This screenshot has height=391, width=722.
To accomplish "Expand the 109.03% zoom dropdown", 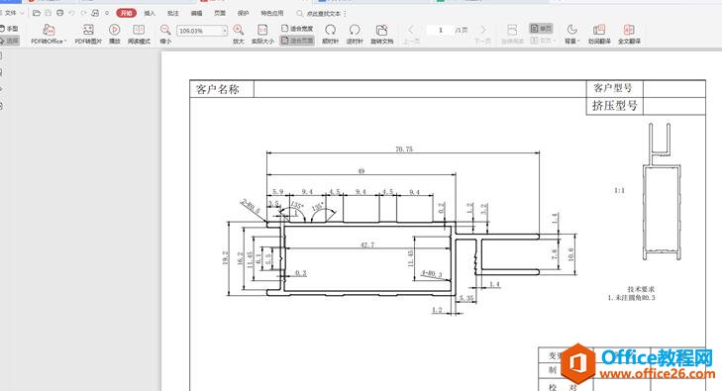I will [x=225, y=31].
